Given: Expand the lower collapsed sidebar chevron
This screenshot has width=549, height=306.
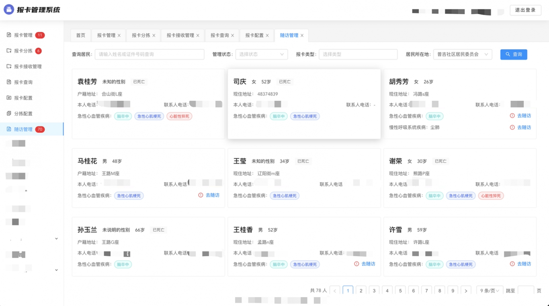Looking at the screenshot, I should point(56,270).
